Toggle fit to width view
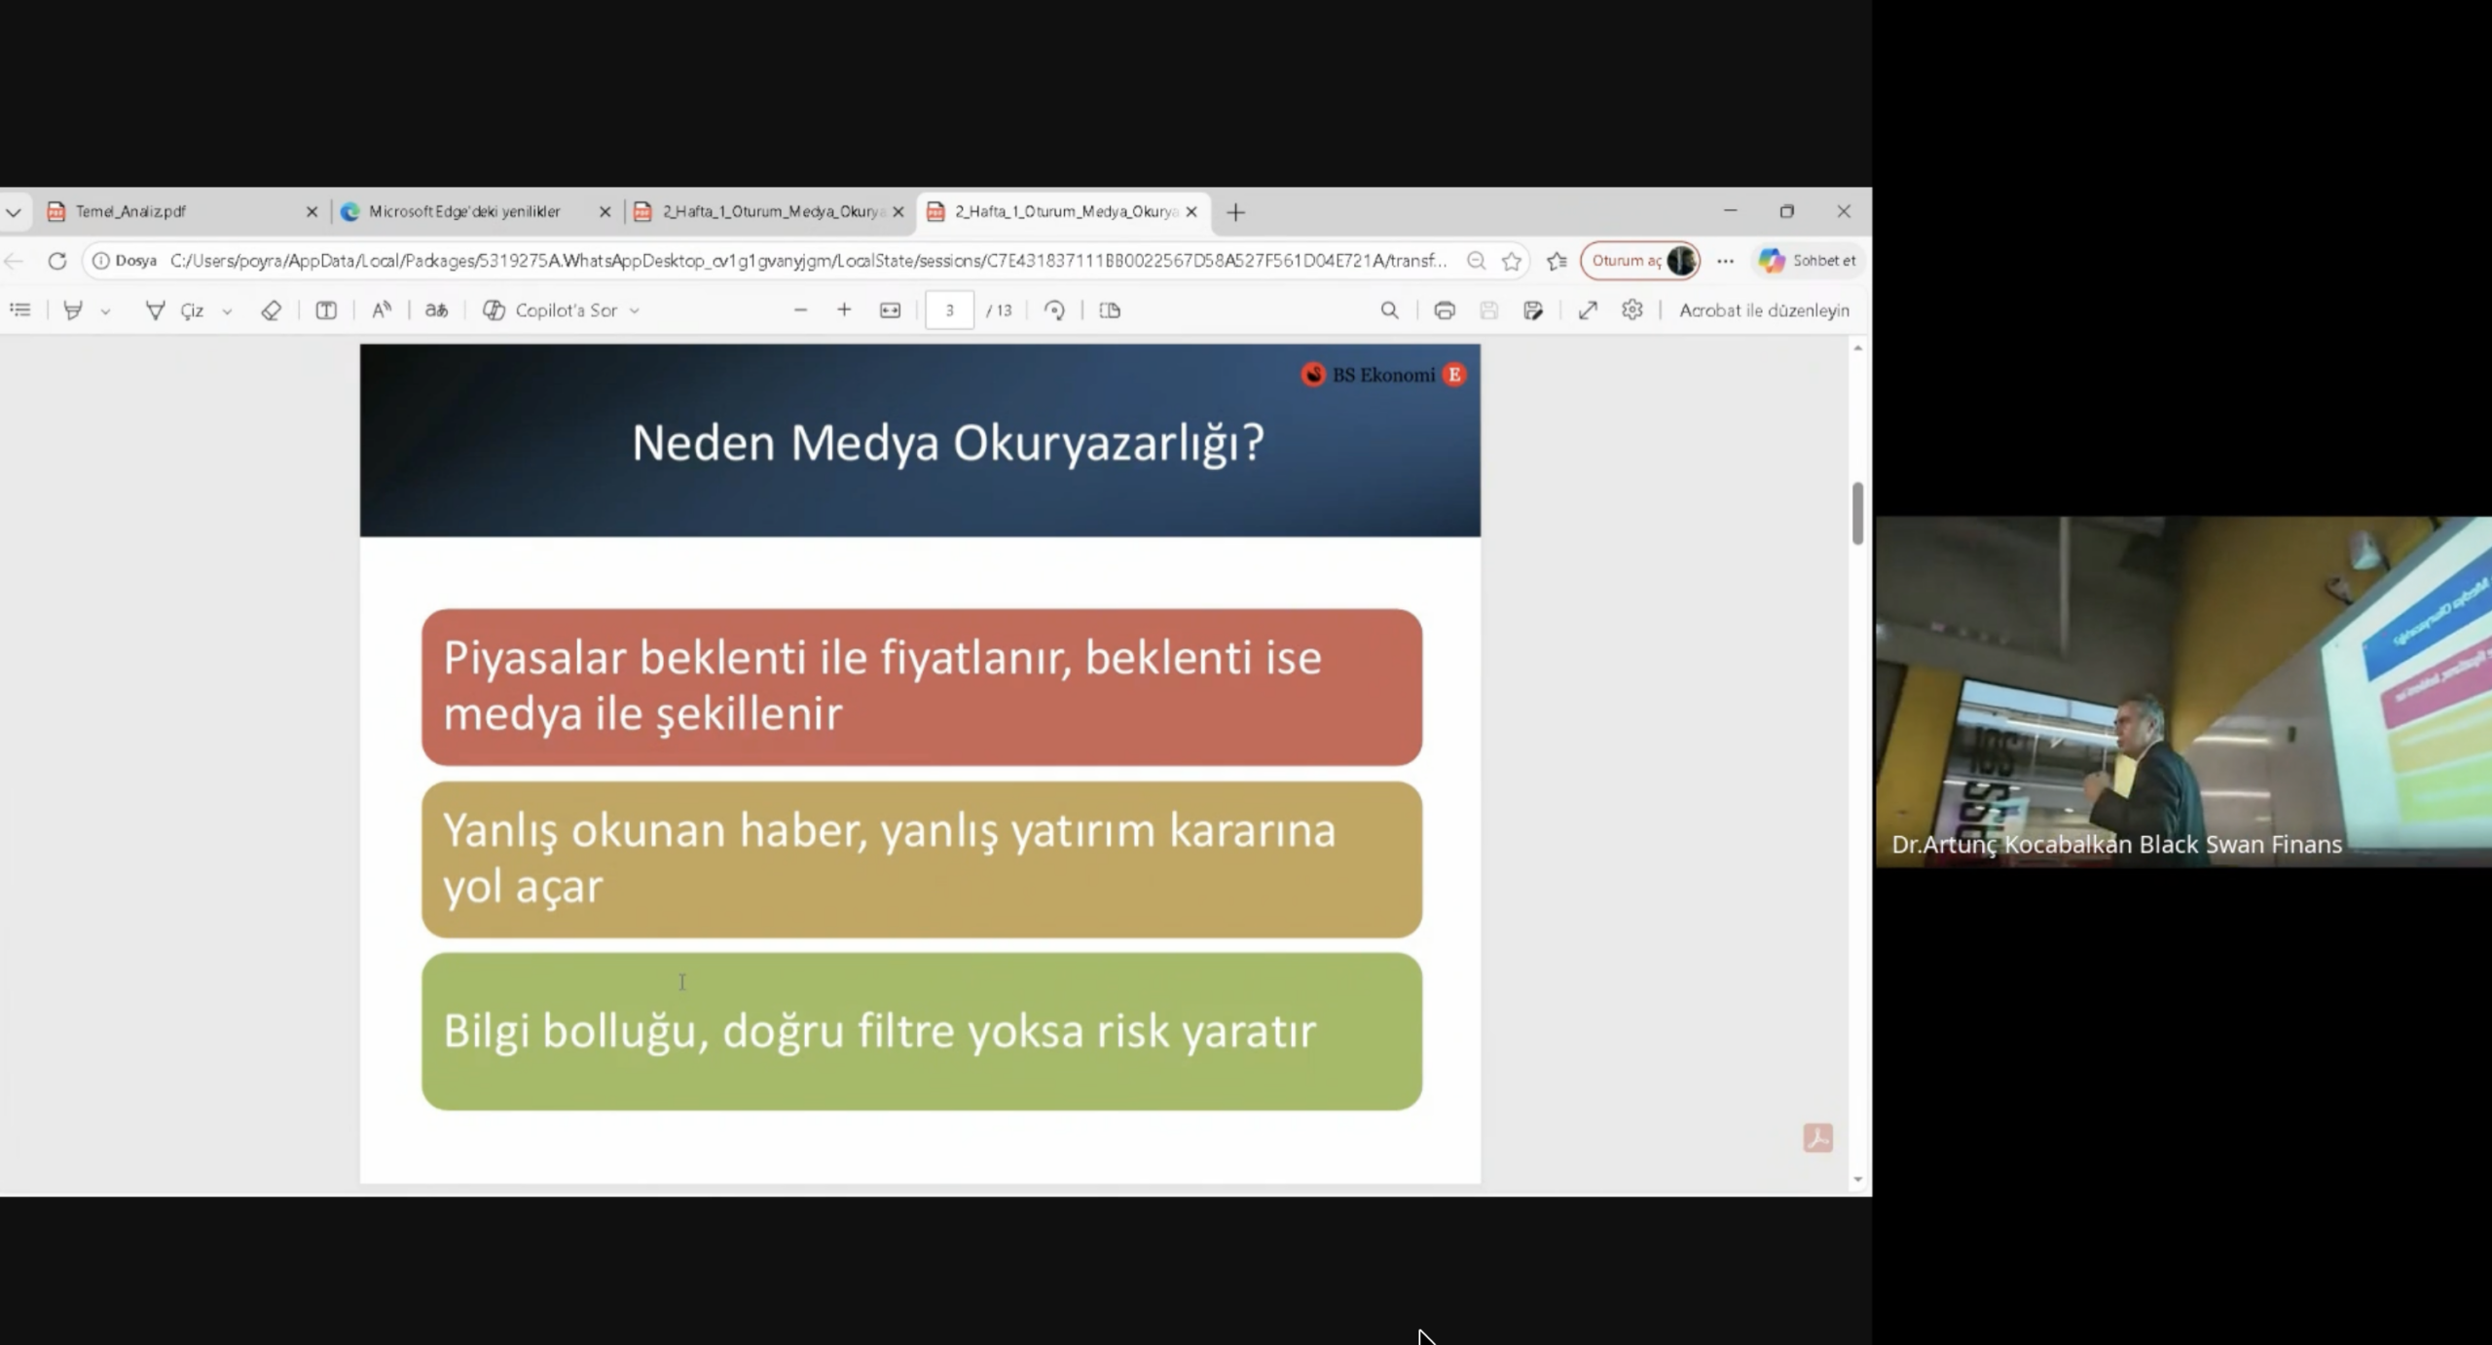The image size is (2492, 1345). [890, 310]
